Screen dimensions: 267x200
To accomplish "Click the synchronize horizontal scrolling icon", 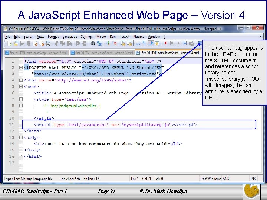I will point(129,43).
